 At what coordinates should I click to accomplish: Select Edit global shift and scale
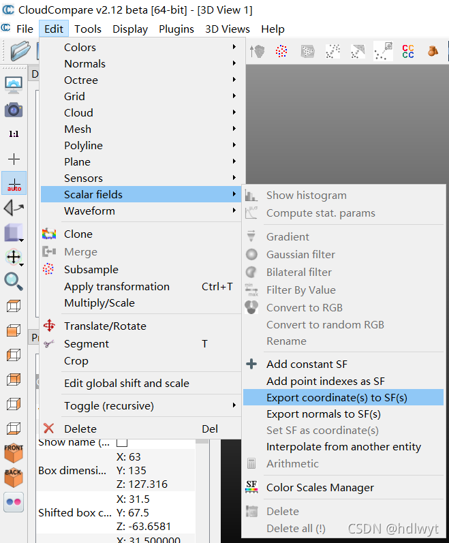140,384
